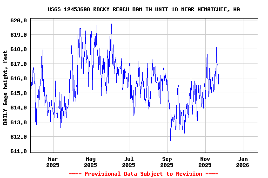Image resolution: width=268 pixels, height=178 pixels.
Task: Click the y-axis label 612.0
Action: click(x=19, y=137)
